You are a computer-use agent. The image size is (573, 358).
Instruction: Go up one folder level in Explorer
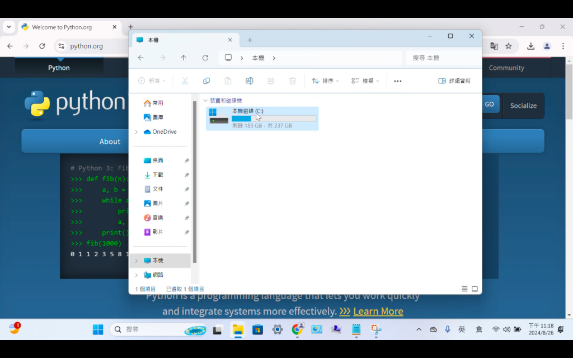pyautogui.click(x=184, y=58)
